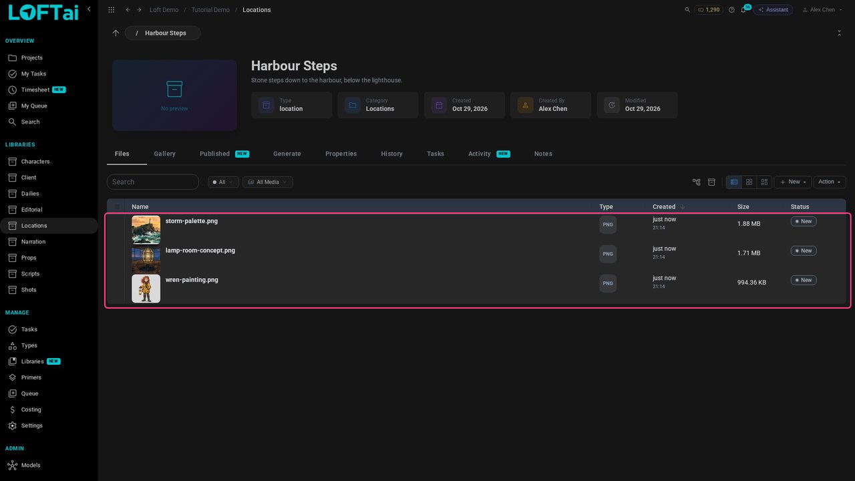Go forward with the right arrow
Image resolution: width=855 pixels, height=481 pixels.
click(x=139, y=10)
